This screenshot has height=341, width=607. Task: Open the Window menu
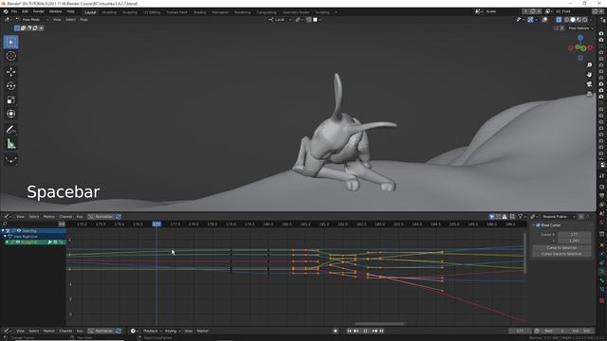[x=55, y=11]
